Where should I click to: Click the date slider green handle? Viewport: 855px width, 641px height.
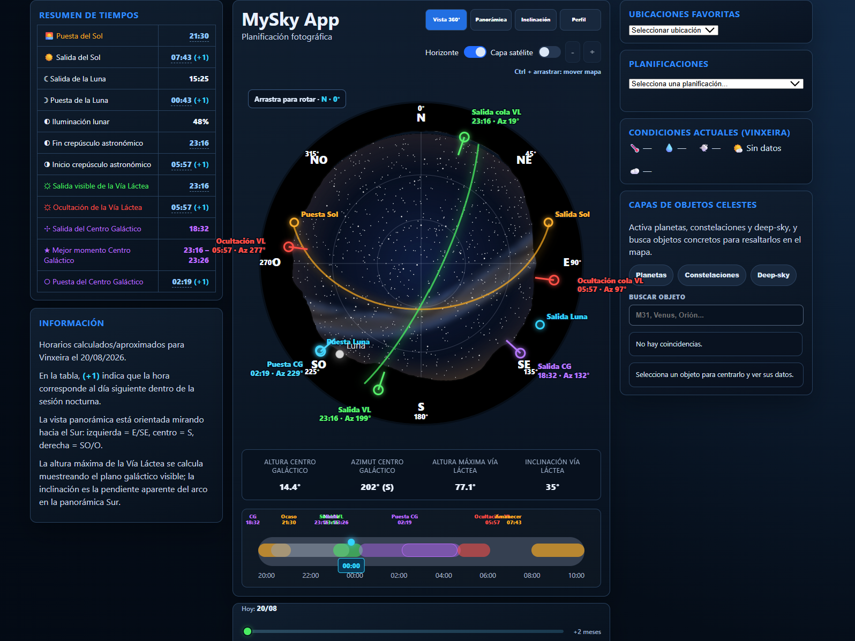pos(247,631)
